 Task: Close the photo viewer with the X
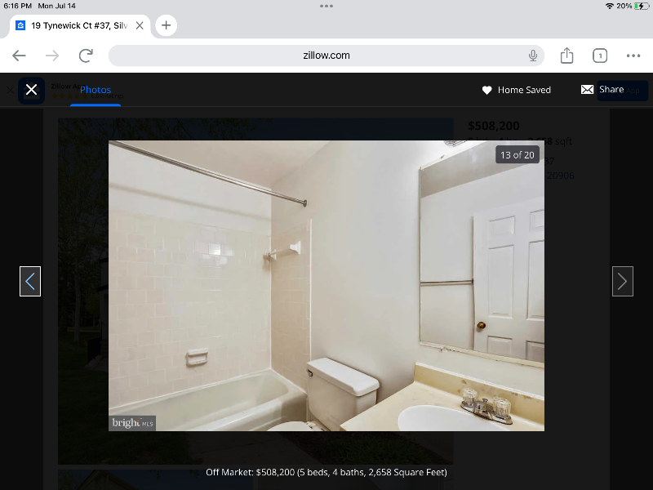point(31,90)
